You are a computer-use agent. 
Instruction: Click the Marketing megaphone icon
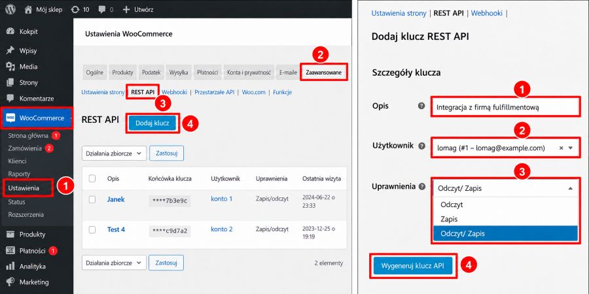[x=10, y=282]
